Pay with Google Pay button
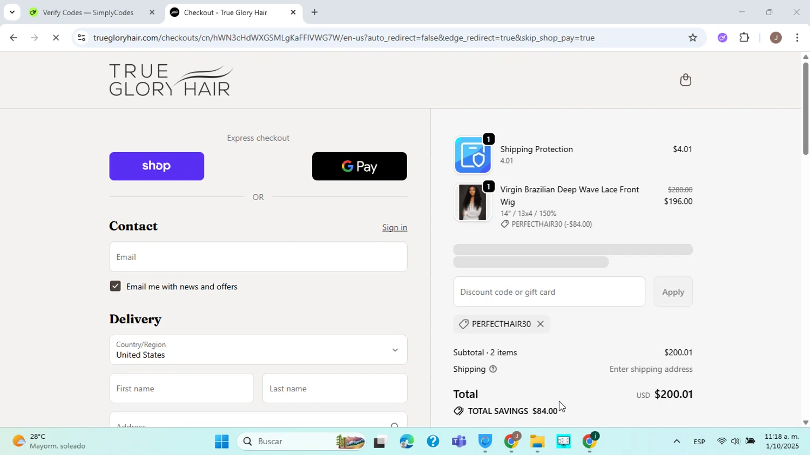 (360, 166)
